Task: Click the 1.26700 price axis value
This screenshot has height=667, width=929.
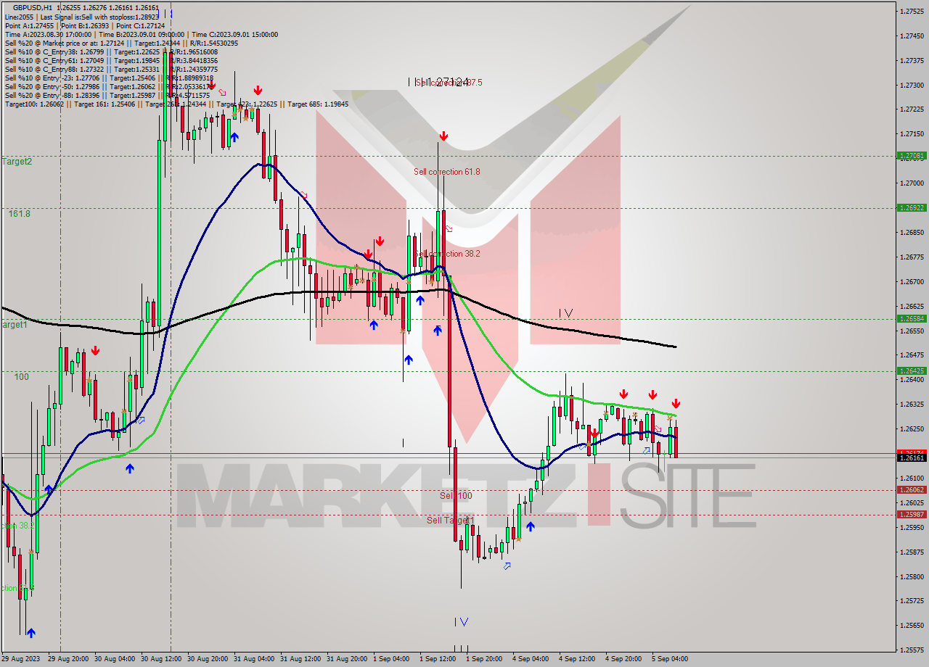Action: point(912,281)
